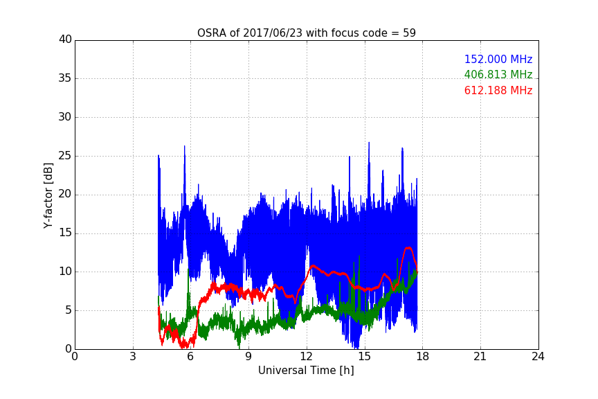Screen dimensions: 598x399
Task: Select the blue '152.000 MHz' legend label
Action: click(x=498, y=59)
